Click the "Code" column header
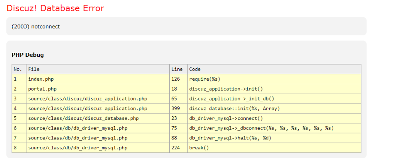 (x=195, y=69)
